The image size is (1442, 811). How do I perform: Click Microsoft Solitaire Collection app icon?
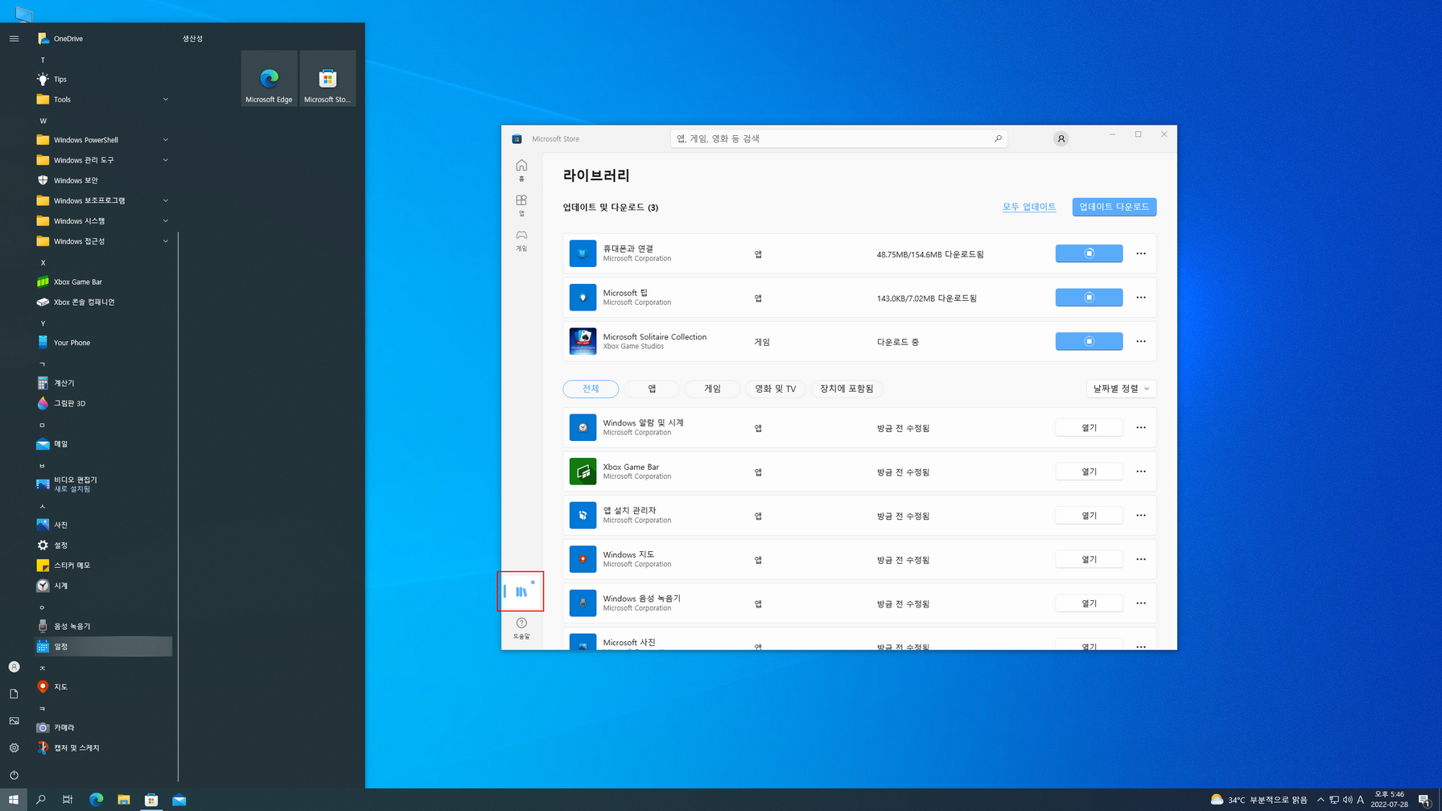583,341
